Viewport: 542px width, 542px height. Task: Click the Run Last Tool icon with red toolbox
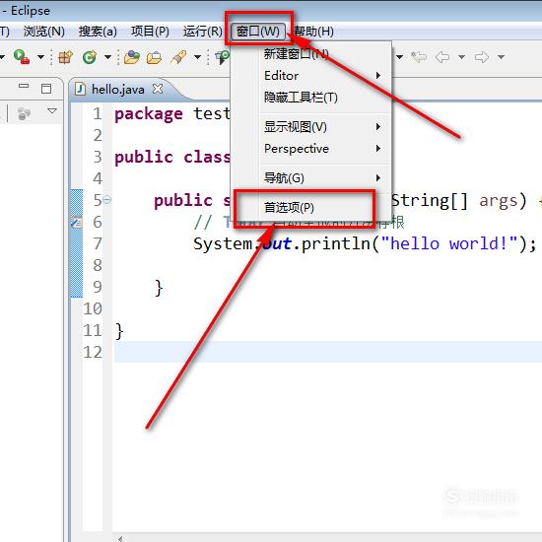pos(22,57)
